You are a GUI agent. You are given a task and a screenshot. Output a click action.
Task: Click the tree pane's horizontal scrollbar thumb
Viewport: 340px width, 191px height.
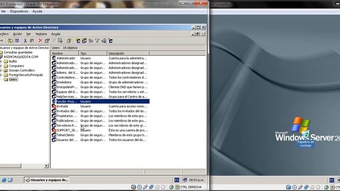[11, 166]
